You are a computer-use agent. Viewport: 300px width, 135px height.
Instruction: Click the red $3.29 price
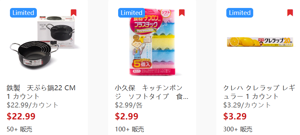tap(235, 116)
